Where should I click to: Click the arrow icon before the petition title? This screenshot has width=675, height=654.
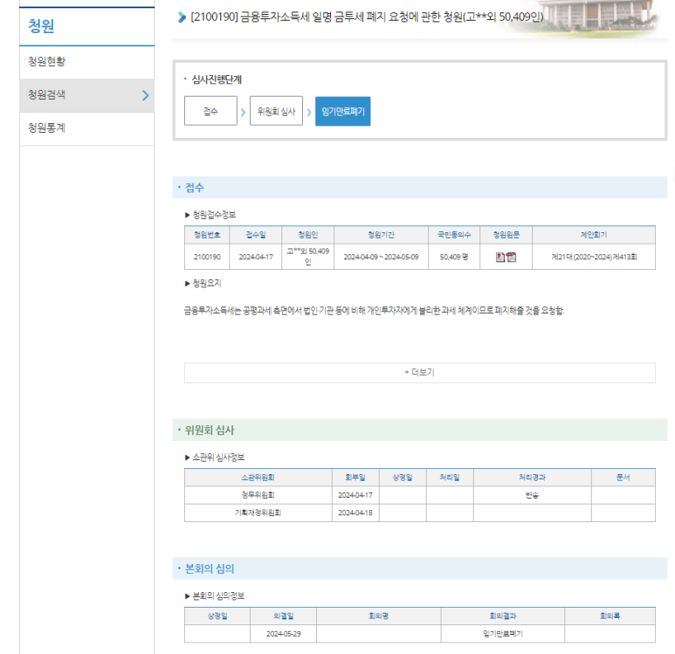click(182, 17)
